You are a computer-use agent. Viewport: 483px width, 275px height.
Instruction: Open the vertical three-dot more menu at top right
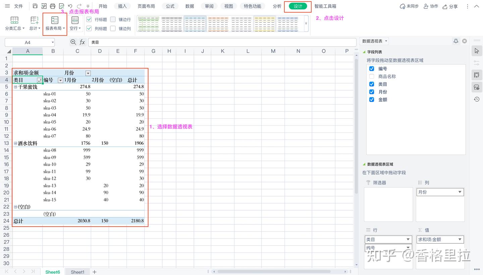(468, 6)
